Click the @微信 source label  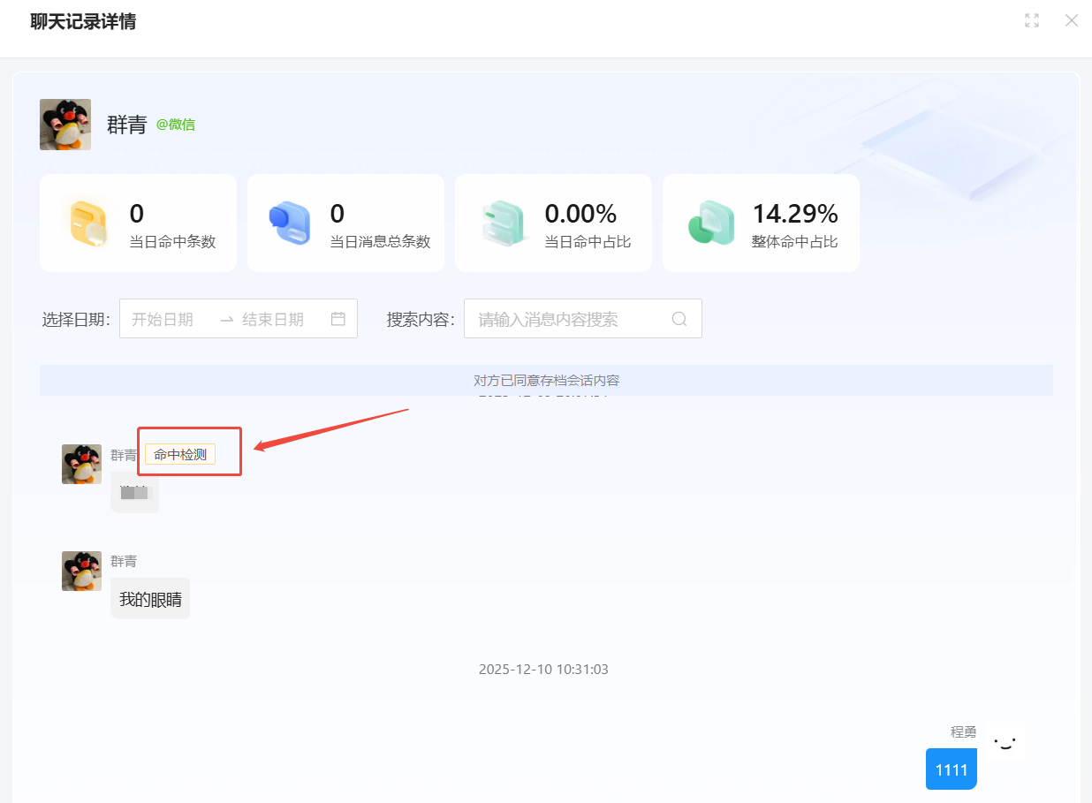(x=175, y=125)
